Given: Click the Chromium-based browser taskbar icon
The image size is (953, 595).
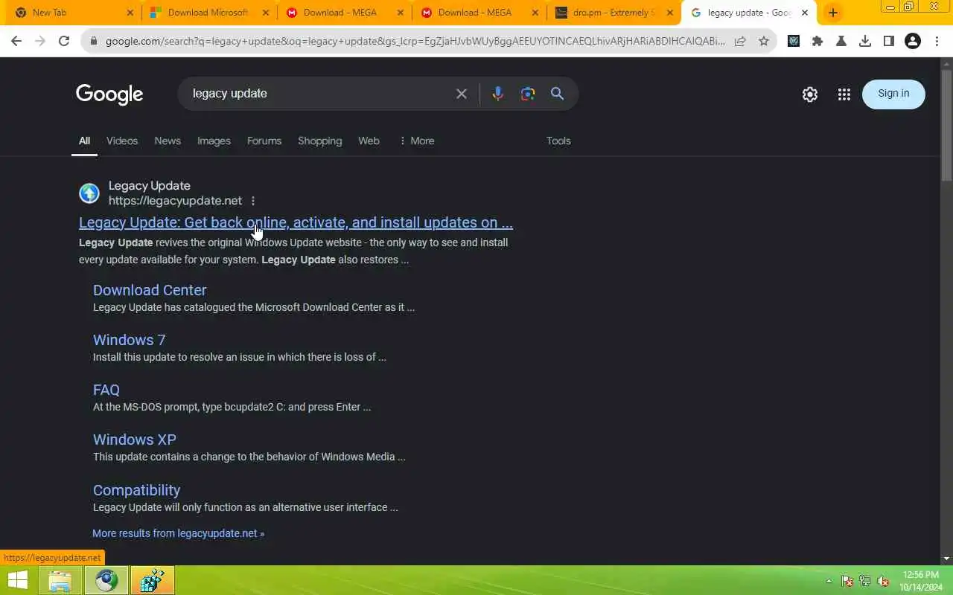Looking at the screenshot, I should click(106, 581).
